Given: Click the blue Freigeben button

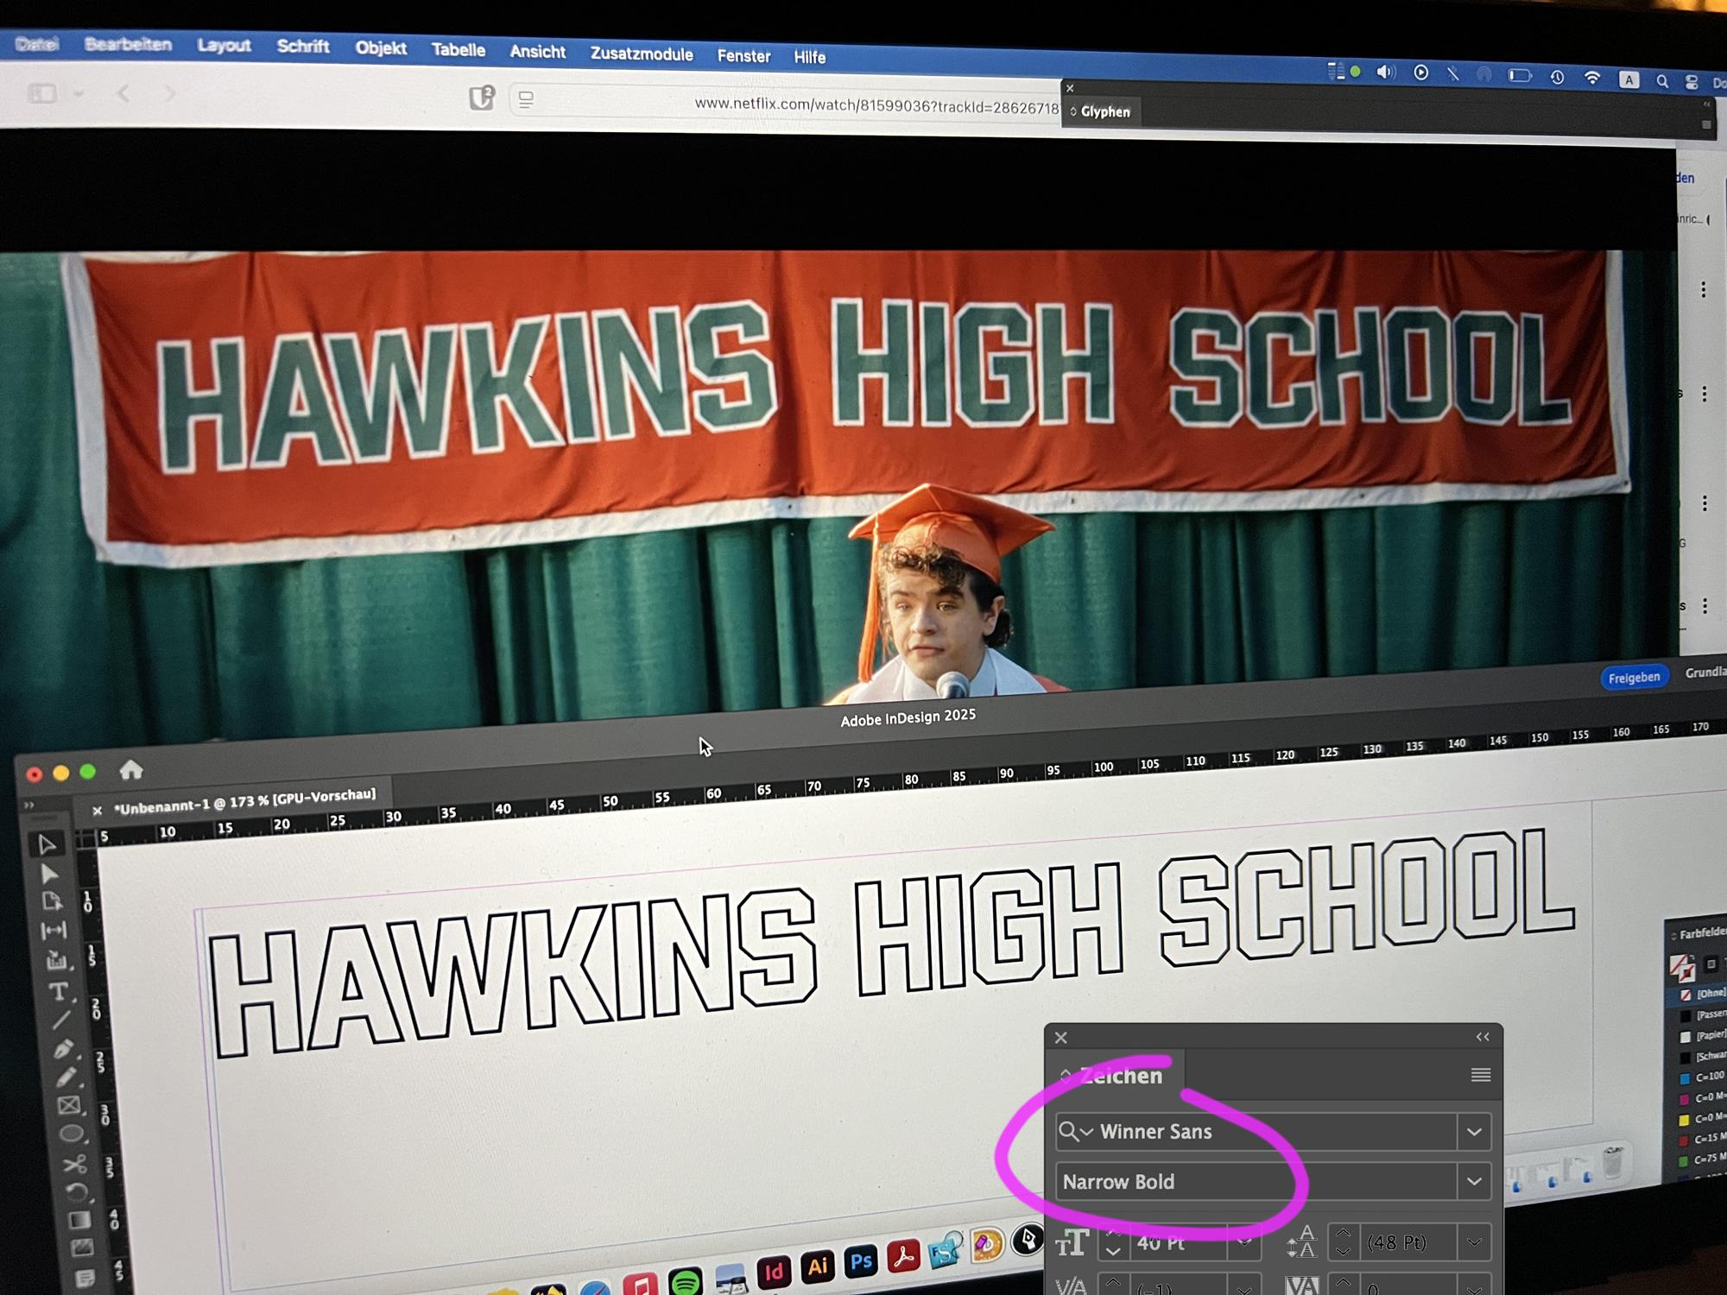Looking at the screenshot, I should [1634, 678].
